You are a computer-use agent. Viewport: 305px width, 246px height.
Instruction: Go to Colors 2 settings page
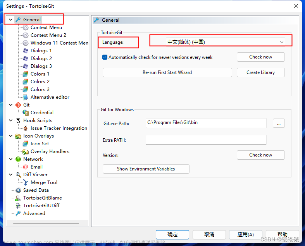40,82
